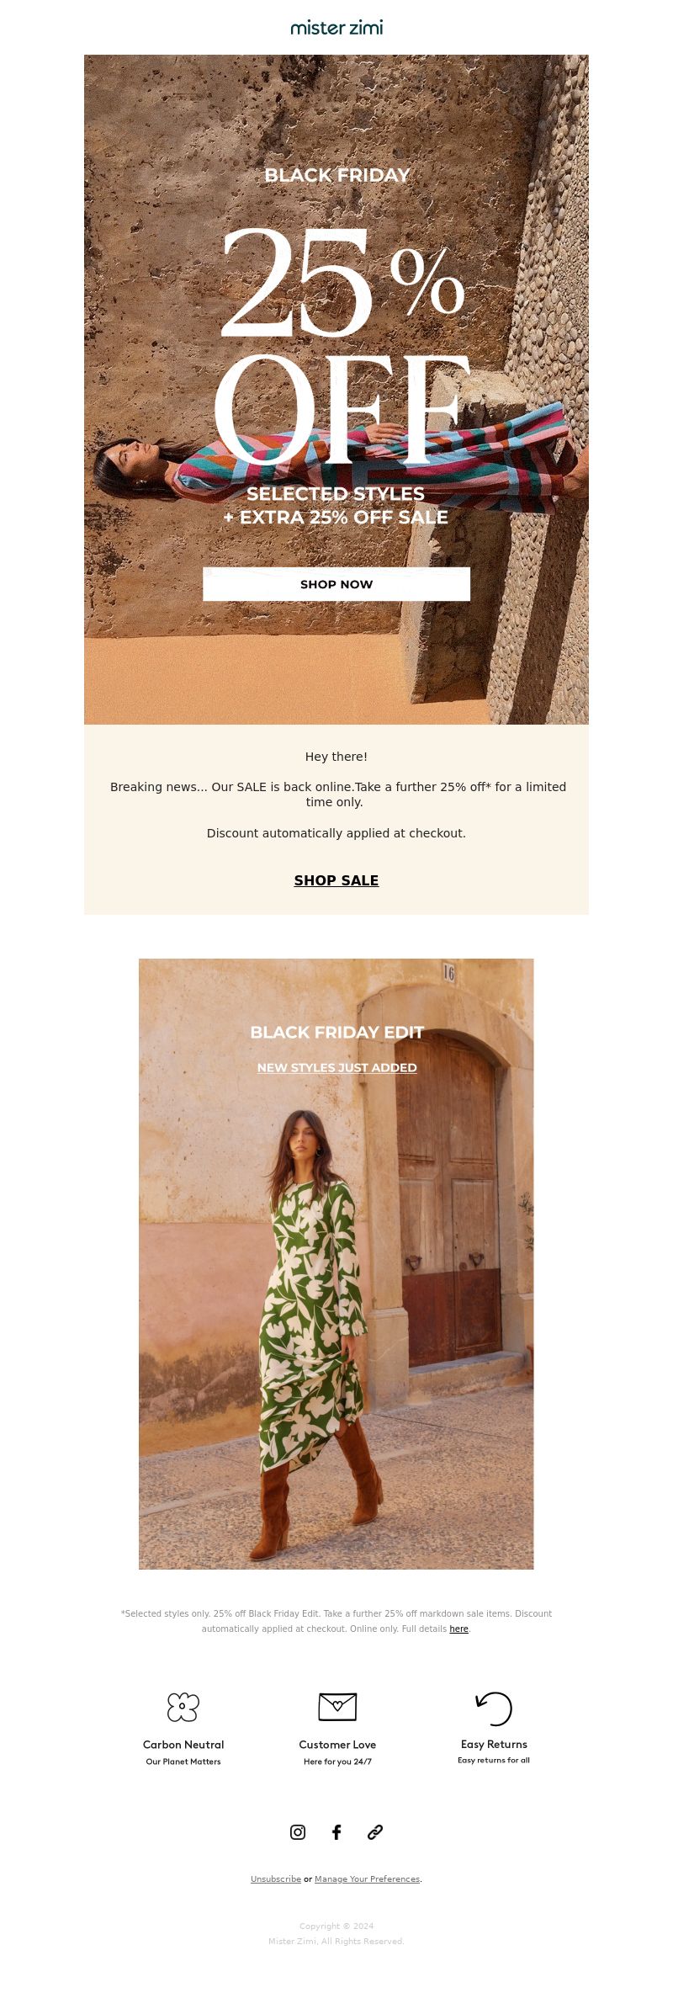Click the Unsubscribe link
673x2014 pixels.
276,1878
